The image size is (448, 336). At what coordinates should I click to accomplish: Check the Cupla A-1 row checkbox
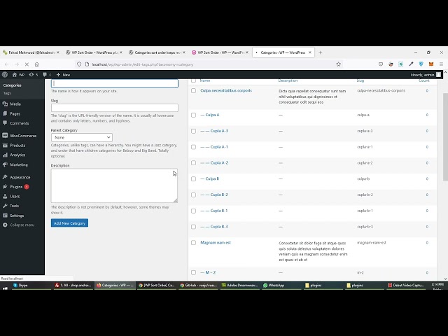click(x=193, y=147)
